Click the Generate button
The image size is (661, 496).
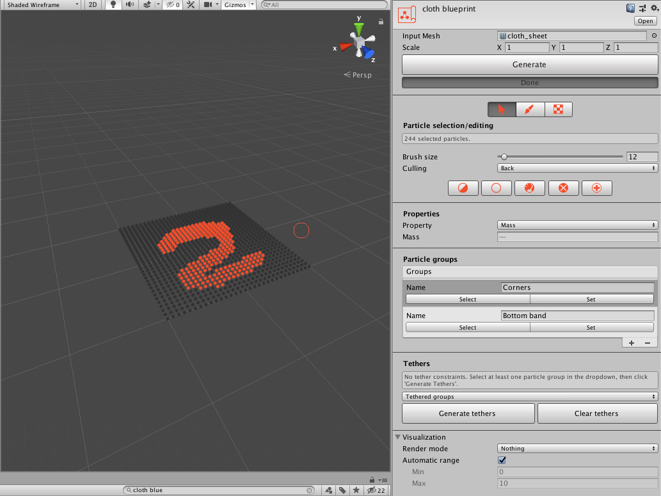[x=530, y=65]
